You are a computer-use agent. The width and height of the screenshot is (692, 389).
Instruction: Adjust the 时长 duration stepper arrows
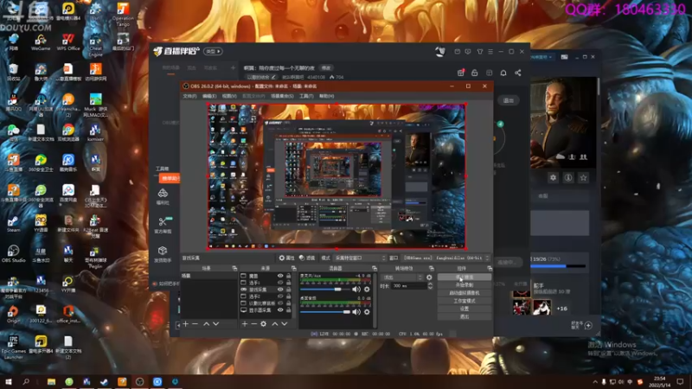(x=430, y=286)
